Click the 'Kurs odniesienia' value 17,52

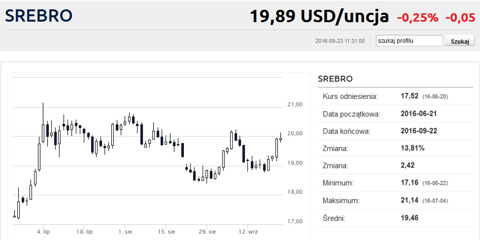coord(409,96)
